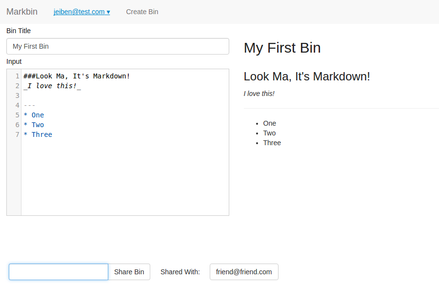Click line number 1 in the editor
This screenshot has width=439, height=285.
tap(17, 76)
